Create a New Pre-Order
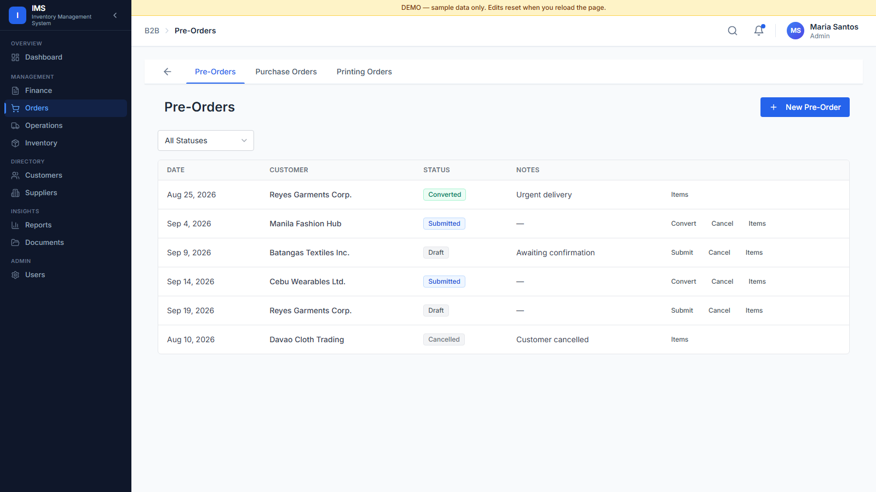Image resolution: width=876 pixels, height=492 pixels. 805,107
